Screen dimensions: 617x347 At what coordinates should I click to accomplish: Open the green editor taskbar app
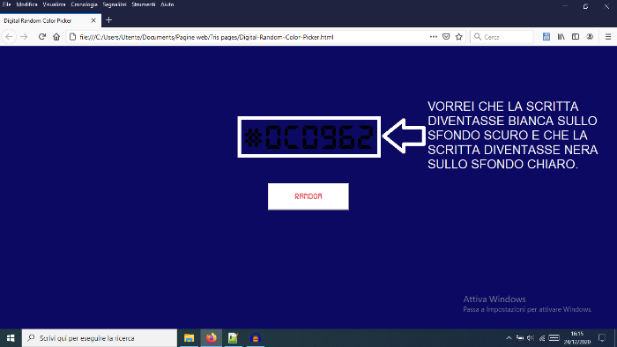click(x=233, y=338)
